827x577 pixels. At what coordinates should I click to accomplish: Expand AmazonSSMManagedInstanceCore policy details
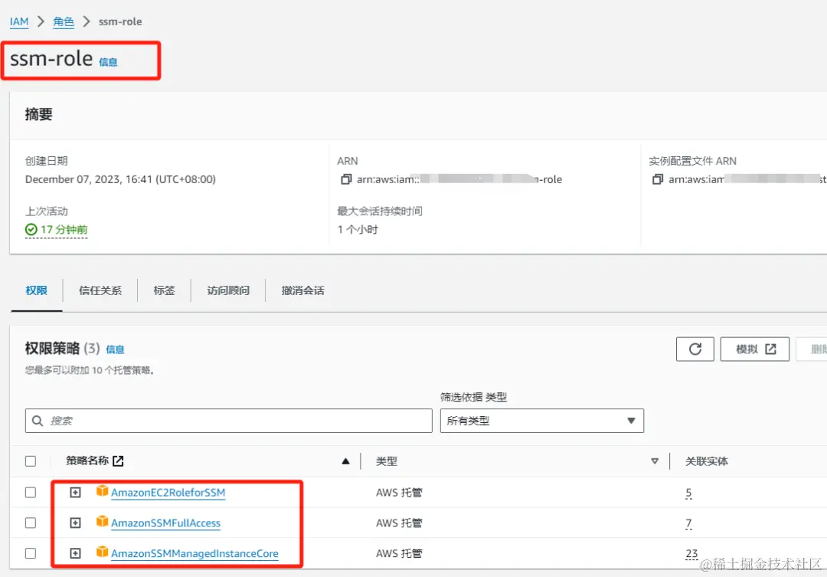pos(75,553)
